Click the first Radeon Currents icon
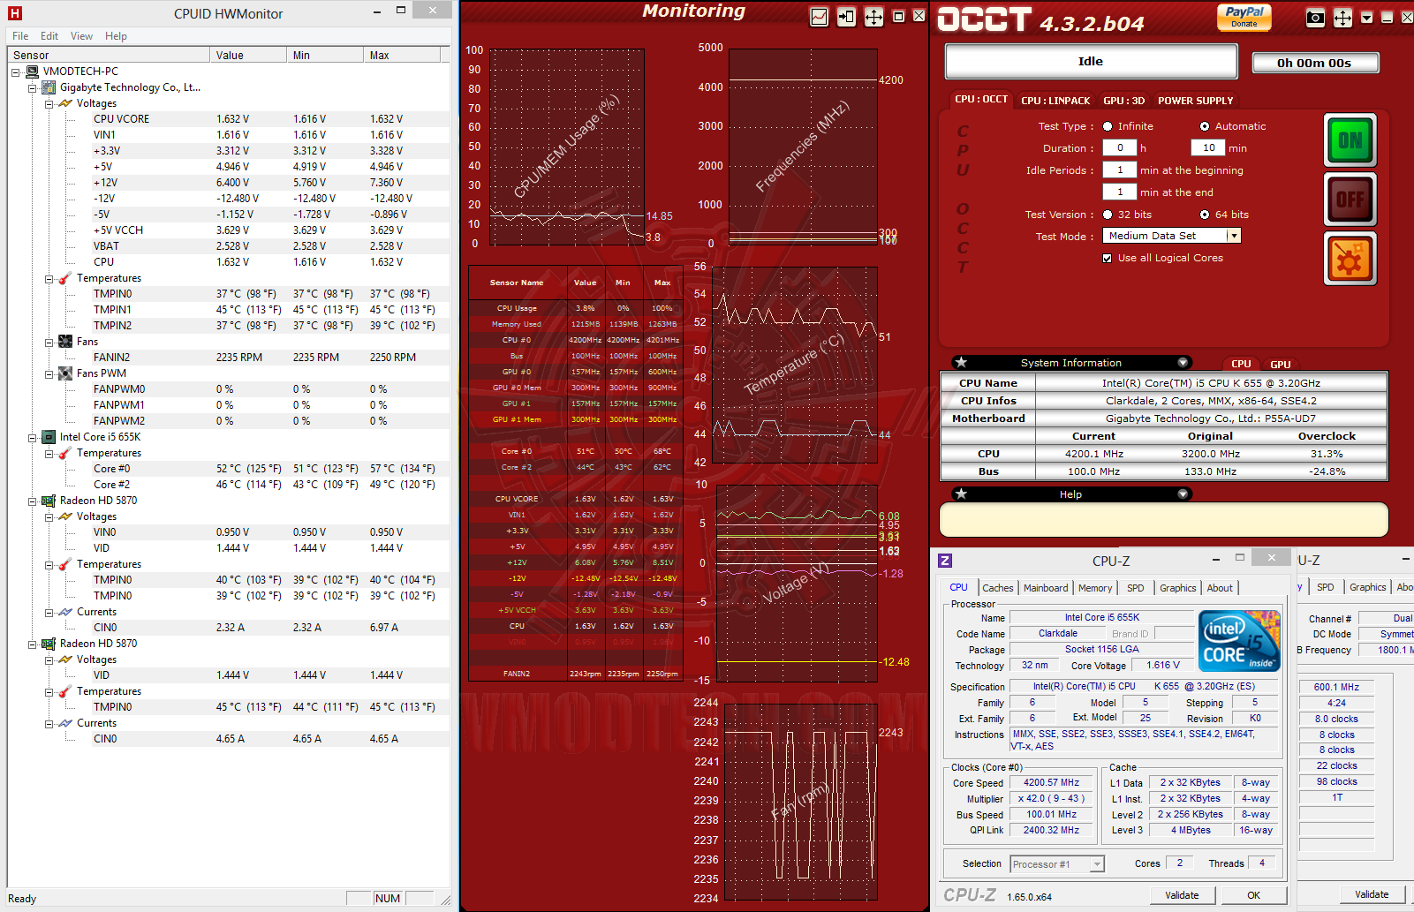Viewport: 1414px width, 912px height. (65, 612)
